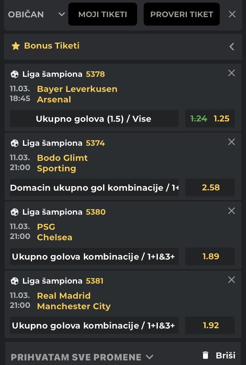
Task: Remove the Bayer Leverkusen vs Arsenal bet
Action: click(232, 73)
